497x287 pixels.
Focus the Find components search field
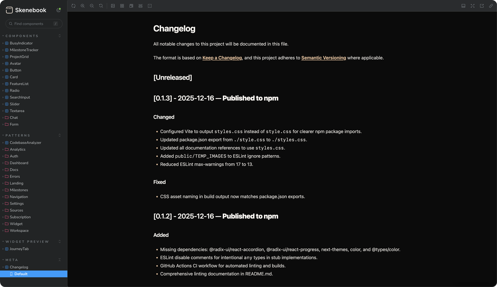click(34, 24)
